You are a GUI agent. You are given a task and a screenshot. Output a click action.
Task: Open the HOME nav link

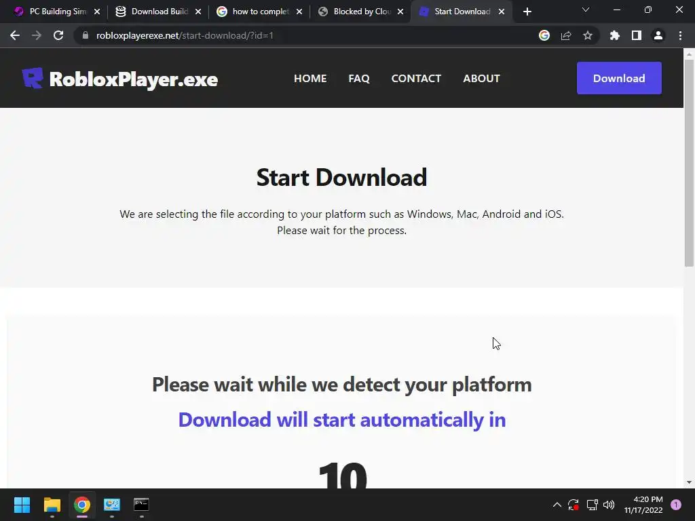[x=310, y=79]
